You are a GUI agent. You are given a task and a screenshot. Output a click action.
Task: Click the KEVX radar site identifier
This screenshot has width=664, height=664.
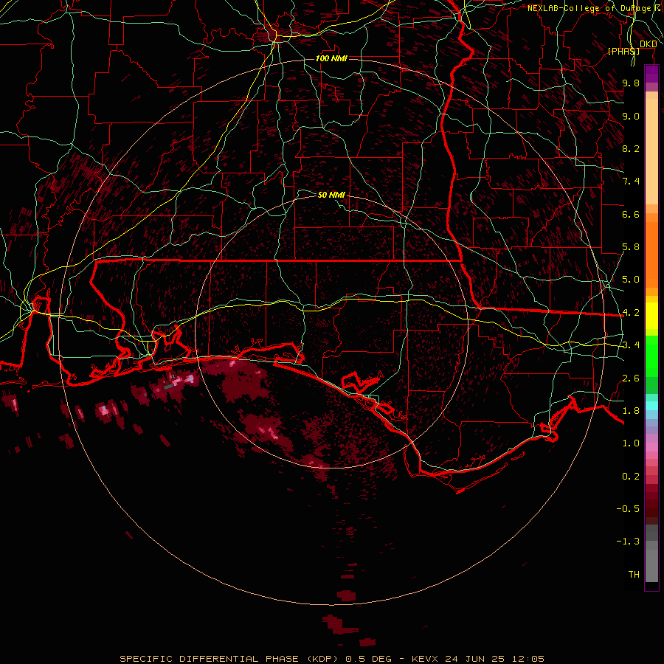[426, 659]
